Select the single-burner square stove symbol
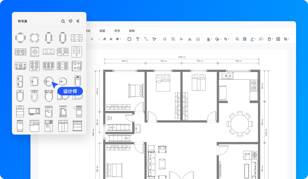This screenshot has width=308, height=179. click(x=77, y=52)
